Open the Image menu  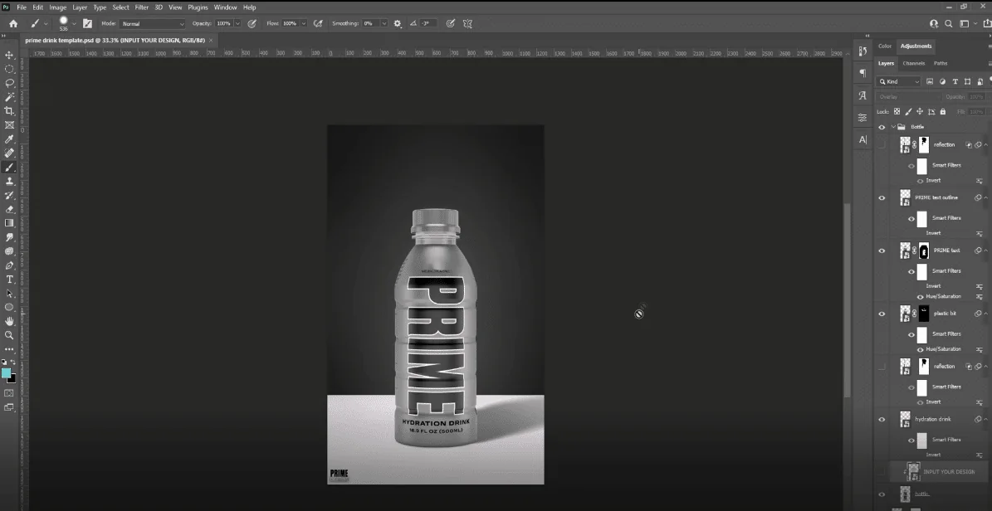point(57,7)
